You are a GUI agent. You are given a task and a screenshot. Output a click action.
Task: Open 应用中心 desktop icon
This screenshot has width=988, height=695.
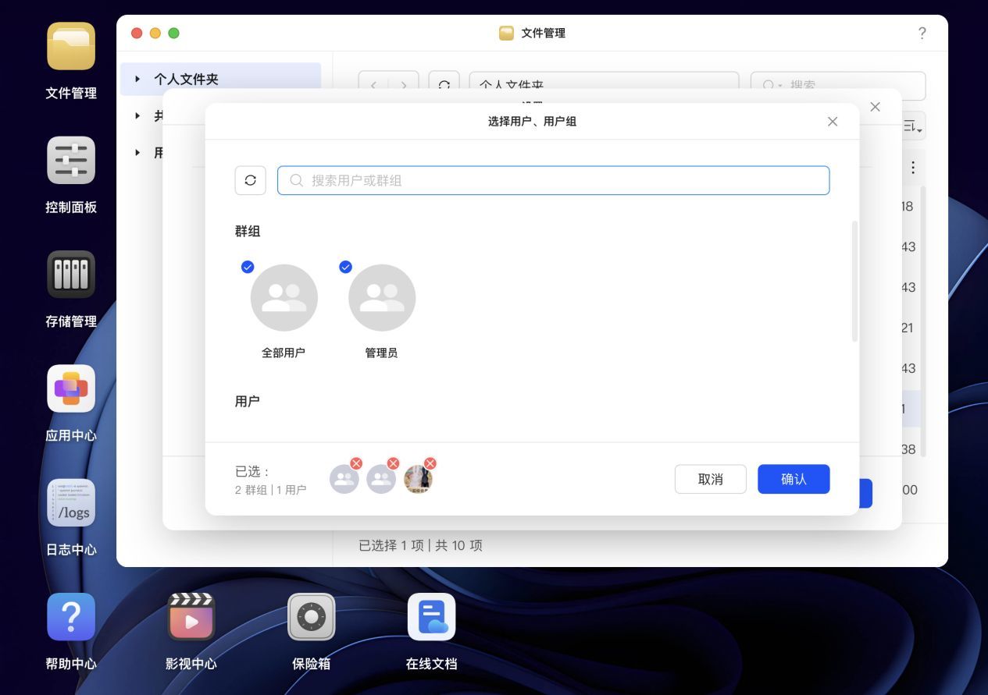tap(71, 388)
